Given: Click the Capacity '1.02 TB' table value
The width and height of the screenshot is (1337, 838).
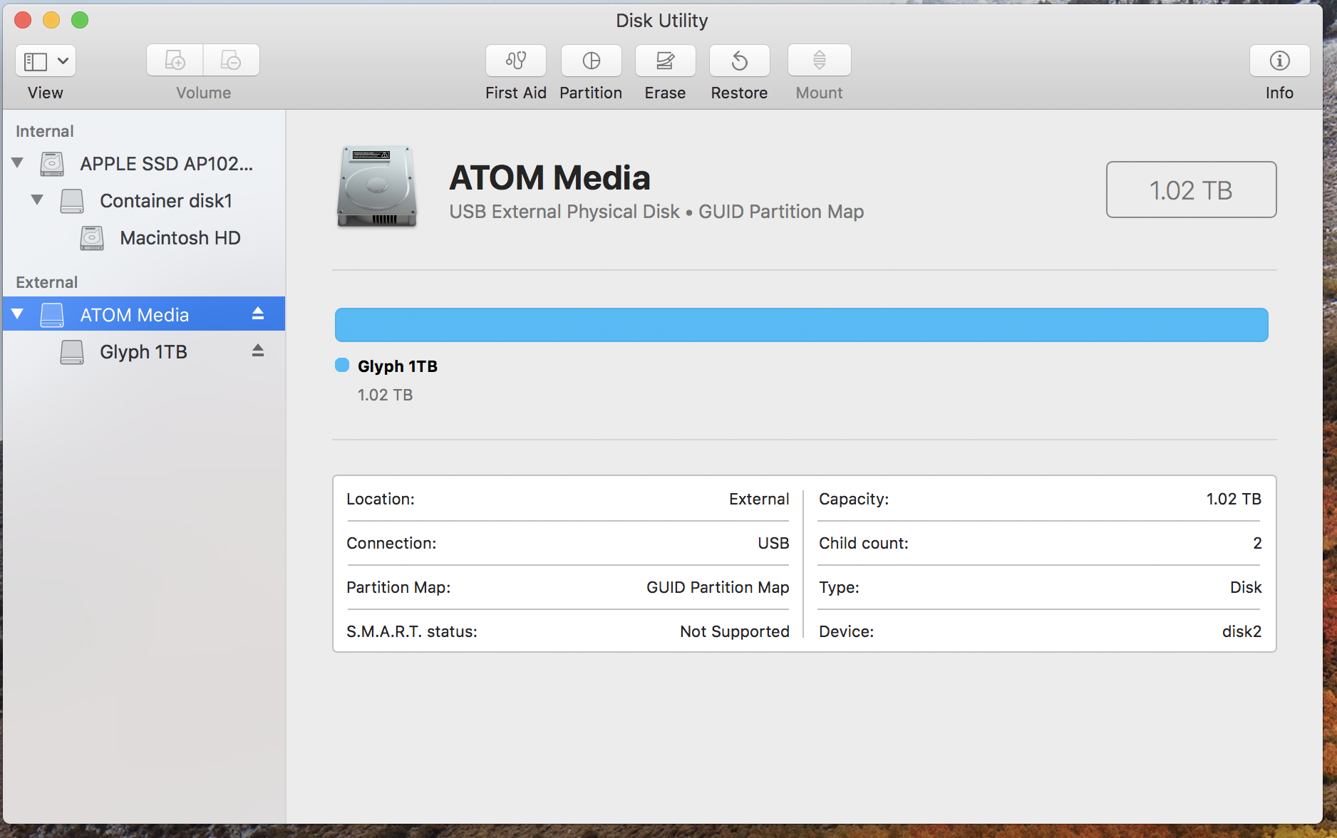Looking at the screenshot, I should click(x=1234, y=500).
